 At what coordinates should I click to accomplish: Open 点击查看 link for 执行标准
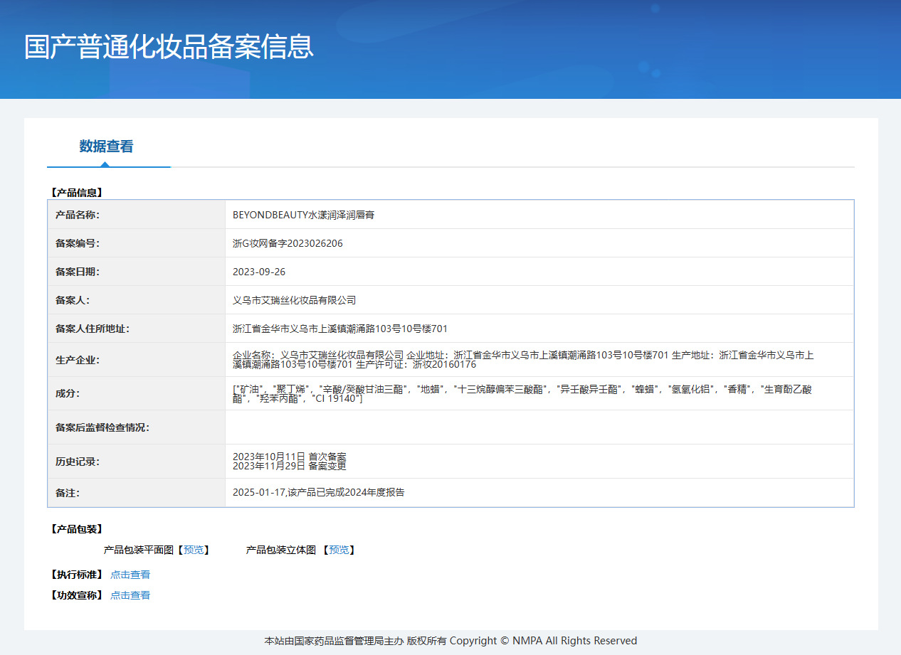point(130,575)
